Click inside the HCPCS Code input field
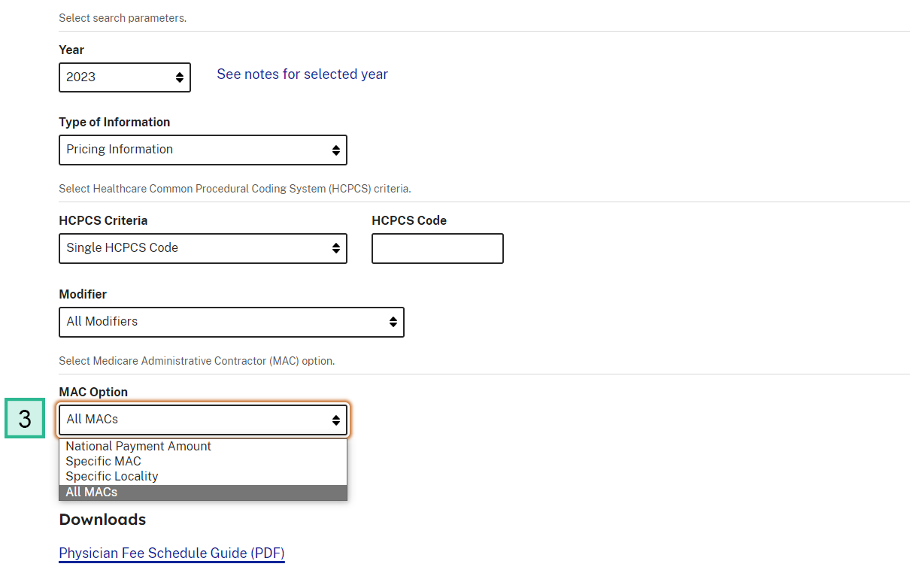Screen dimensions: 910x576 pos(437,248)
